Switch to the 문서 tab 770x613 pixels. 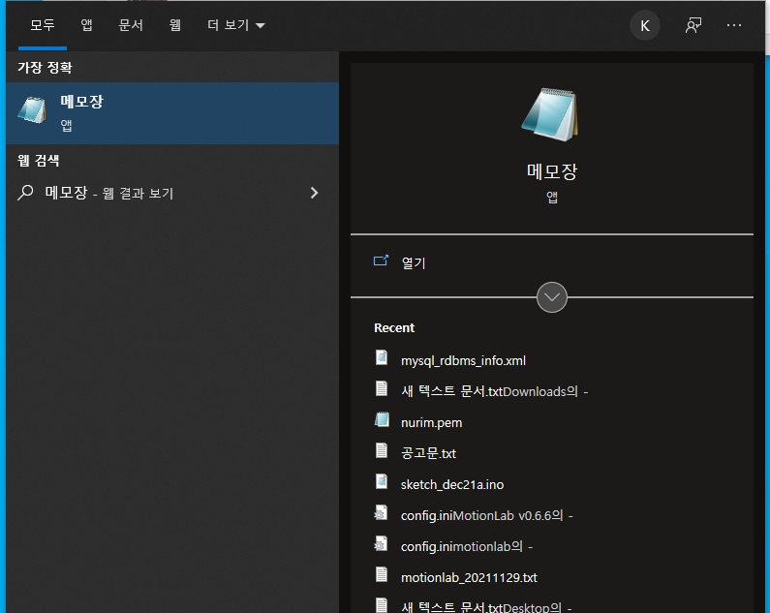(131, 25)
